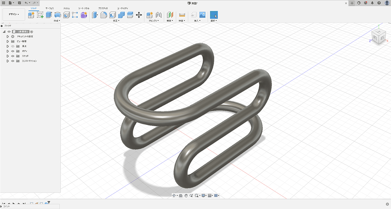Hide the スケッチ folder
This screenshot has height=209, width=391.
13,56
